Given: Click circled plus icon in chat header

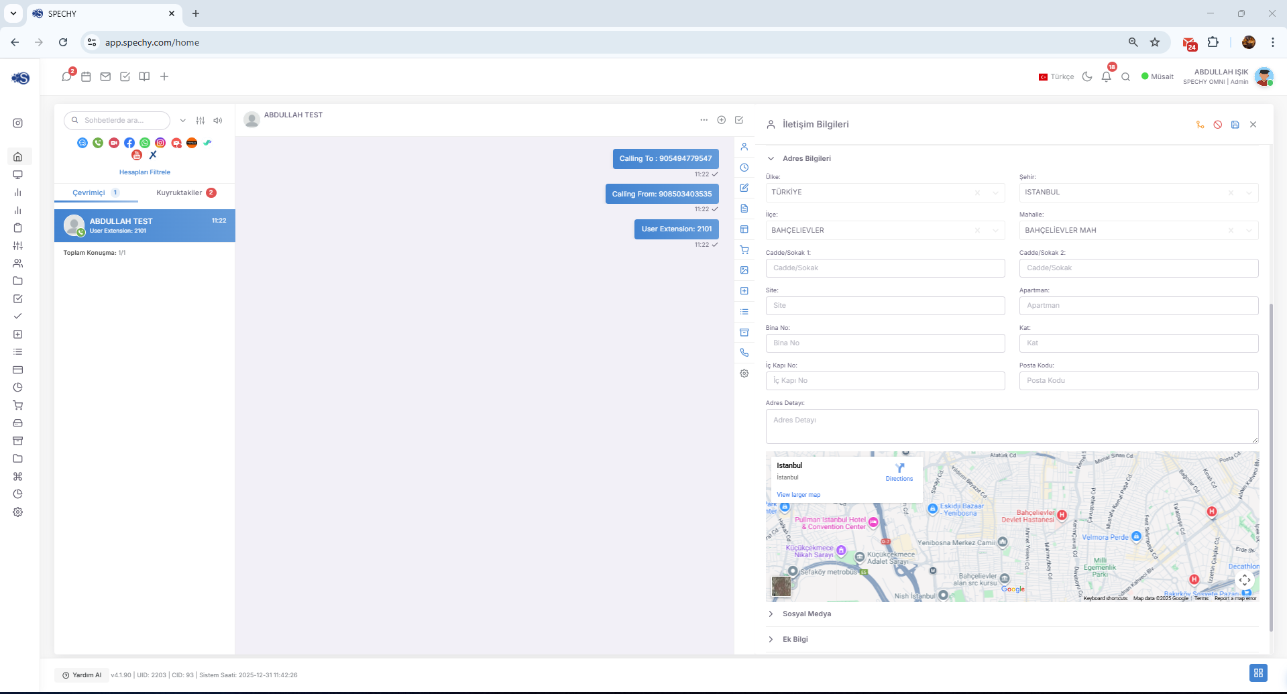Looking at the screenshot, I should pos(722,120).
